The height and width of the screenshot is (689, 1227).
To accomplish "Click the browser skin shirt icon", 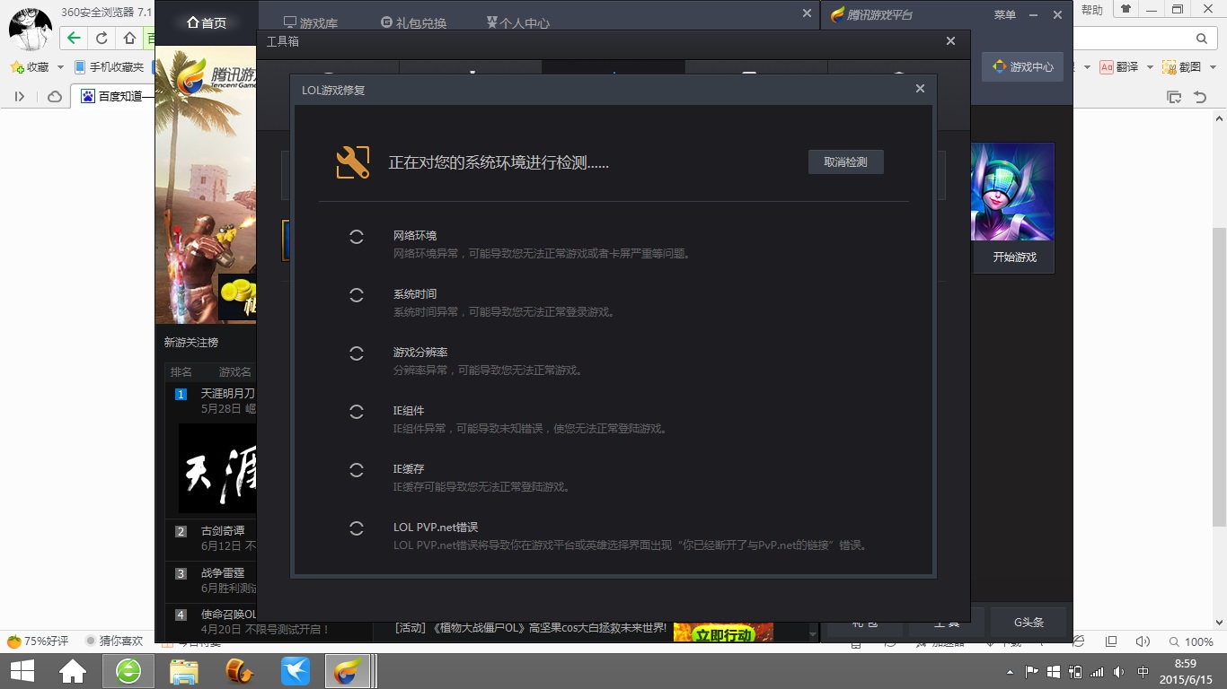I will click(1125, 10).
